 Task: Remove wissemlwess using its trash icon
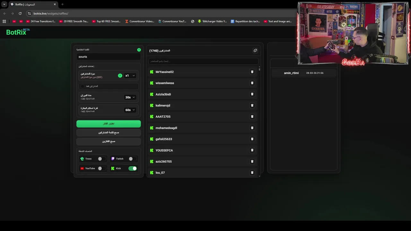point(252,83)
